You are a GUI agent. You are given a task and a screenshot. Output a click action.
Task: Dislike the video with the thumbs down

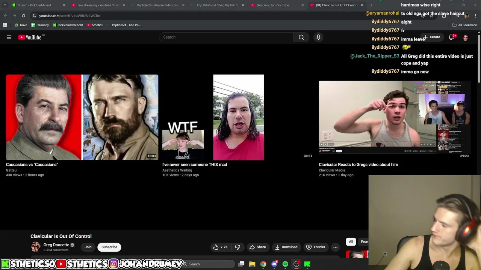(x=237, y=247)
